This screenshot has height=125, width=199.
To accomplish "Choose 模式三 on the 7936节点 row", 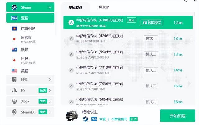I will [x=151, y=86].
